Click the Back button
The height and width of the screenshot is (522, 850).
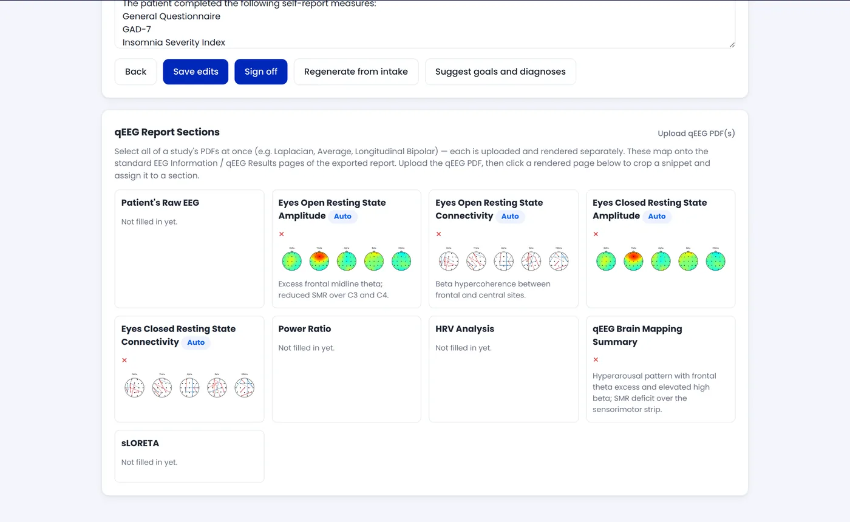(135, 72)
